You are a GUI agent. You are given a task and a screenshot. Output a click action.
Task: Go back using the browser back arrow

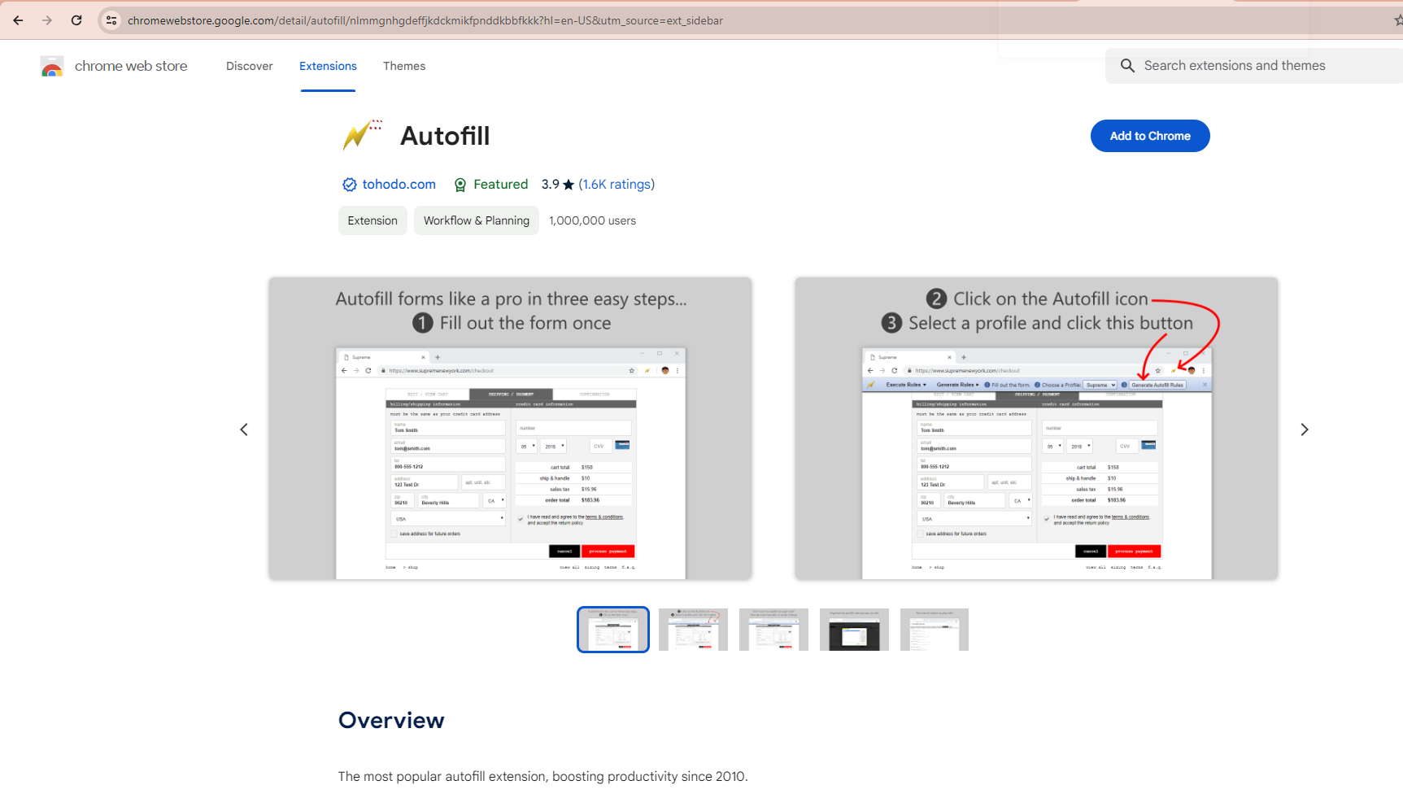18,20
